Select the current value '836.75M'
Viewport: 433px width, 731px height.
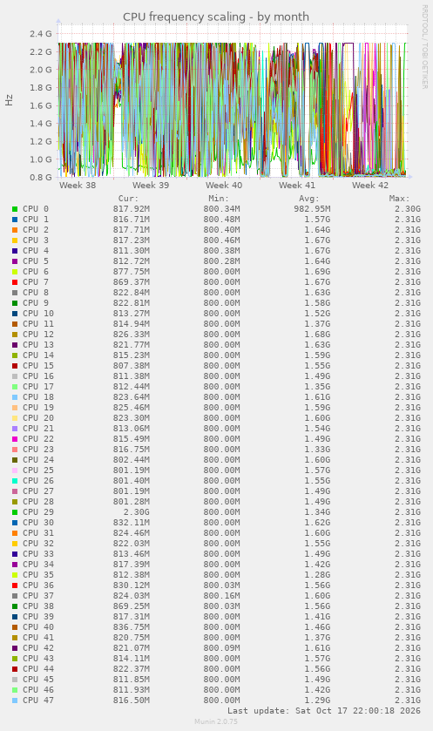(x=132, y=627)
